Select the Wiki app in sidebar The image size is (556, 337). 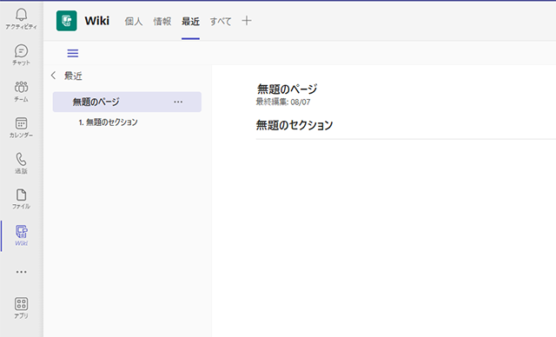[x=21, y=235]
